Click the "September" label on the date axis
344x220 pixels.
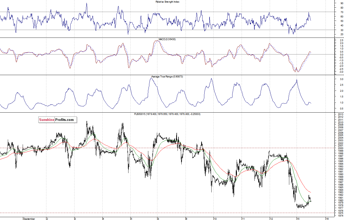coord(29,219)
